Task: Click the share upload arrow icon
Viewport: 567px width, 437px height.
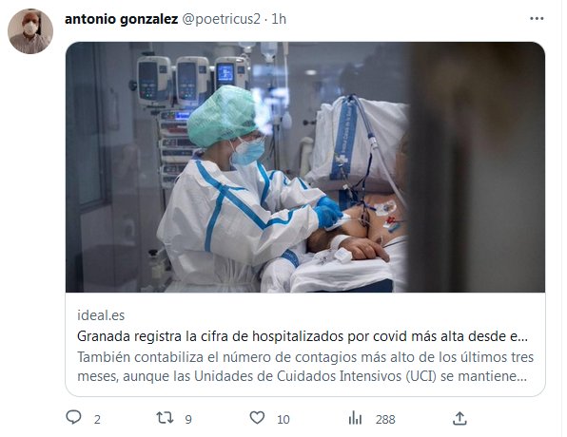Action: click(x=459, y=418)
